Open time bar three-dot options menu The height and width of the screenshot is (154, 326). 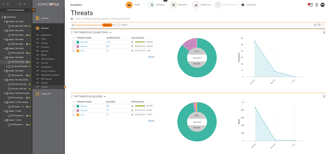[x=323, y=25]
